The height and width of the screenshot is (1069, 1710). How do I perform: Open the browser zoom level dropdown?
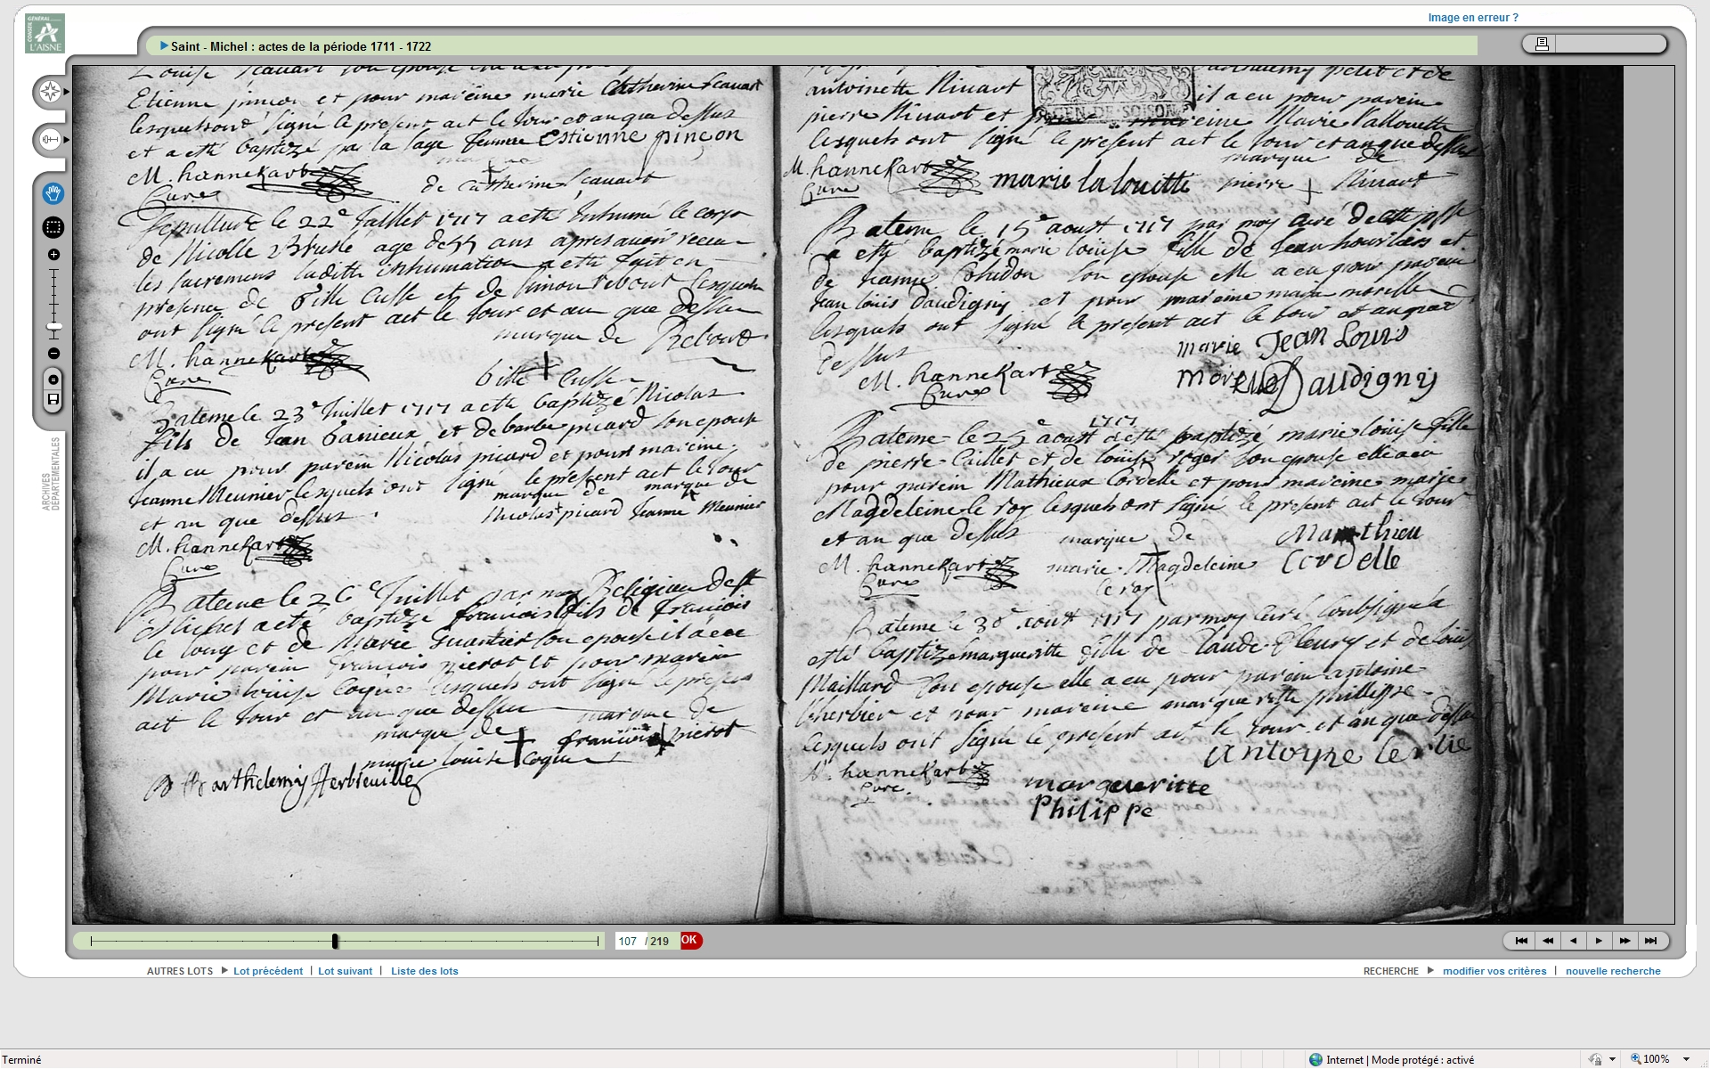click(x=1686, y=1059)
